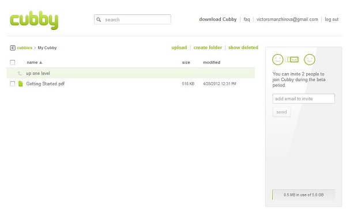Click the upload link
Image resolution: width=346 pixels, height=209 pixels.
[179, 48]
